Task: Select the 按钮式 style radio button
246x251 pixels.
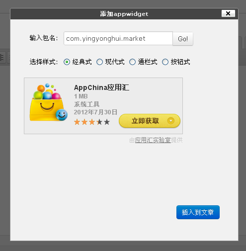Action: [165, 62]
